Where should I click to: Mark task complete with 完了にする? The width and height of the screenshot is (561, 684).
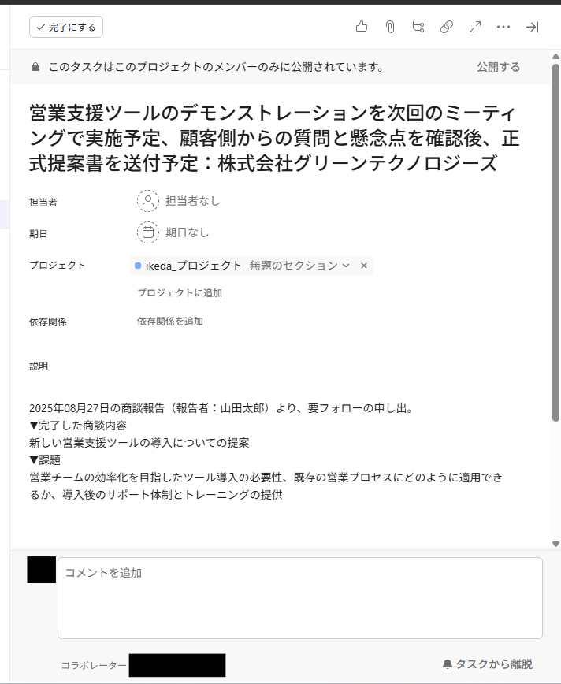pyautogui.click(x=66, y=27)
